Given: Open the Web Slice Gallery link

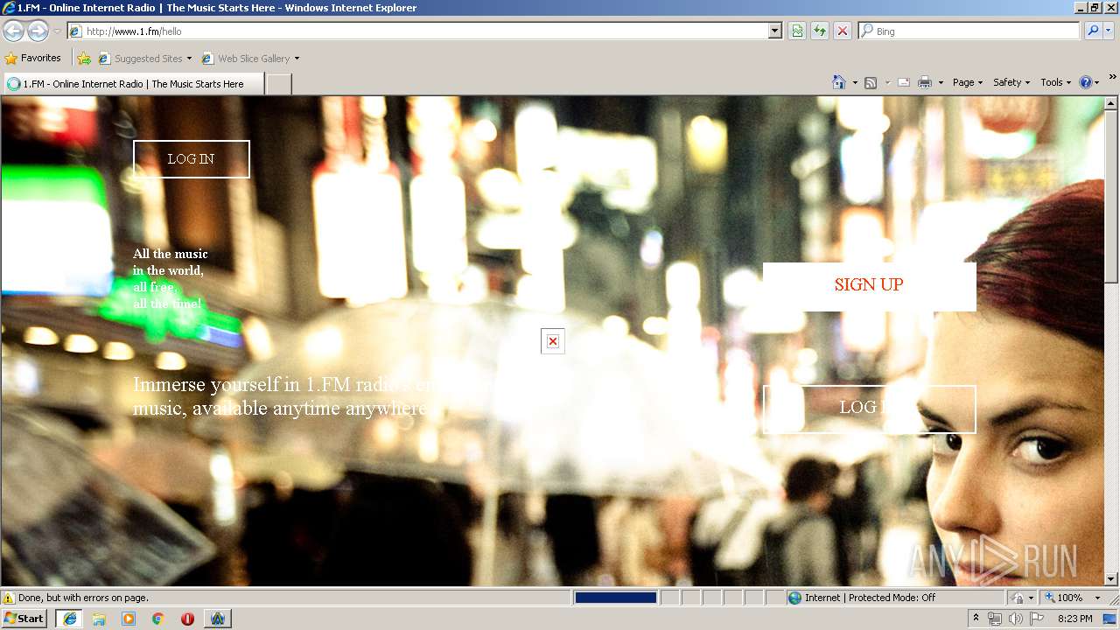Looking at the screenshot, I should pos(250,59).
